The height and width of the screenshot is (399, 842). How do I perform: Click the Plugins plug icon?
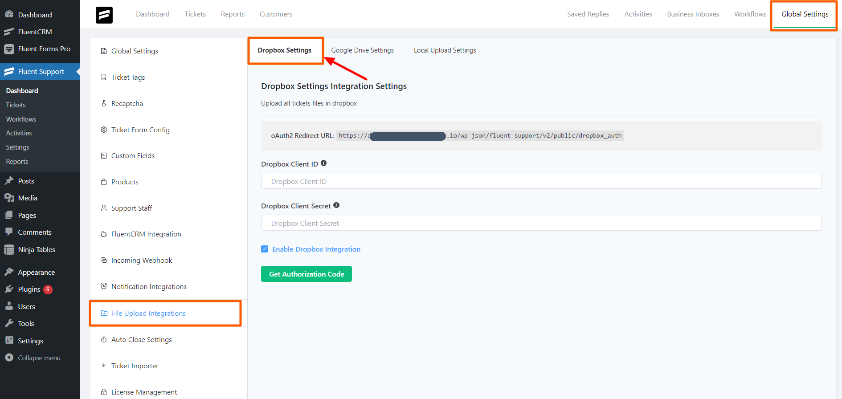tap(9, 289)
